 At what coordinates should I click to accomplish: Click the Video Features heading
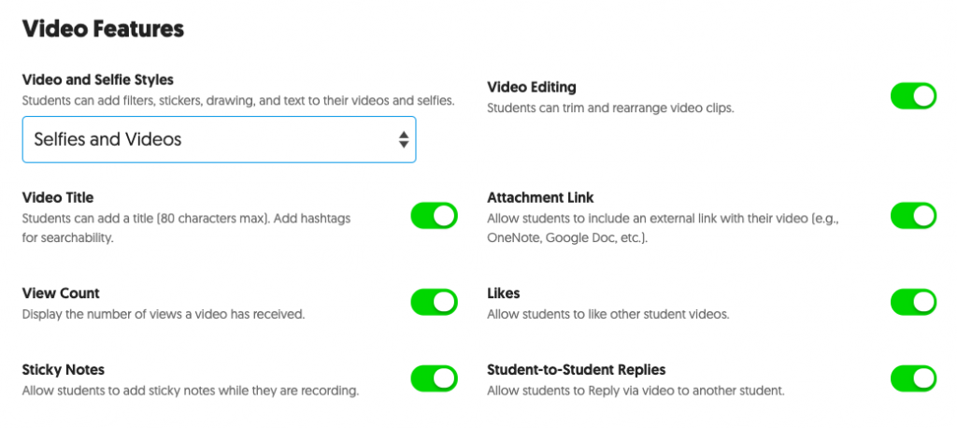click(103, 29)
